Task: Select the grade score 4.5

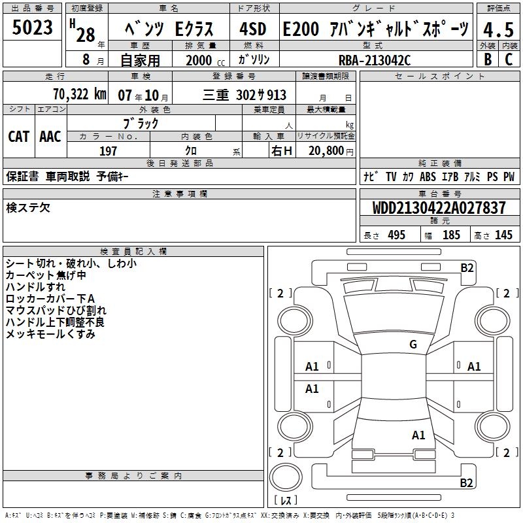Action: pyautogui.click(x=498, y=30)
